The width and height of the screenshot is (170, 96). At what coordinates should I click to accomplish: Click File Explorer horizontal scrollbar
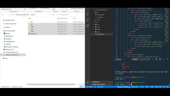(51, 84)
